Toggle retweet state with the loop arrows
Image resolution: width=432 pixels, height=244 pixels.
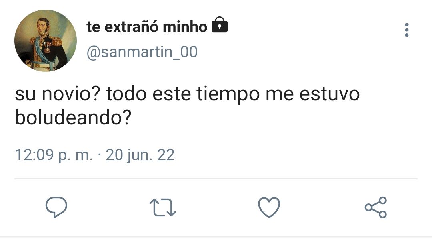click(162, 207)
